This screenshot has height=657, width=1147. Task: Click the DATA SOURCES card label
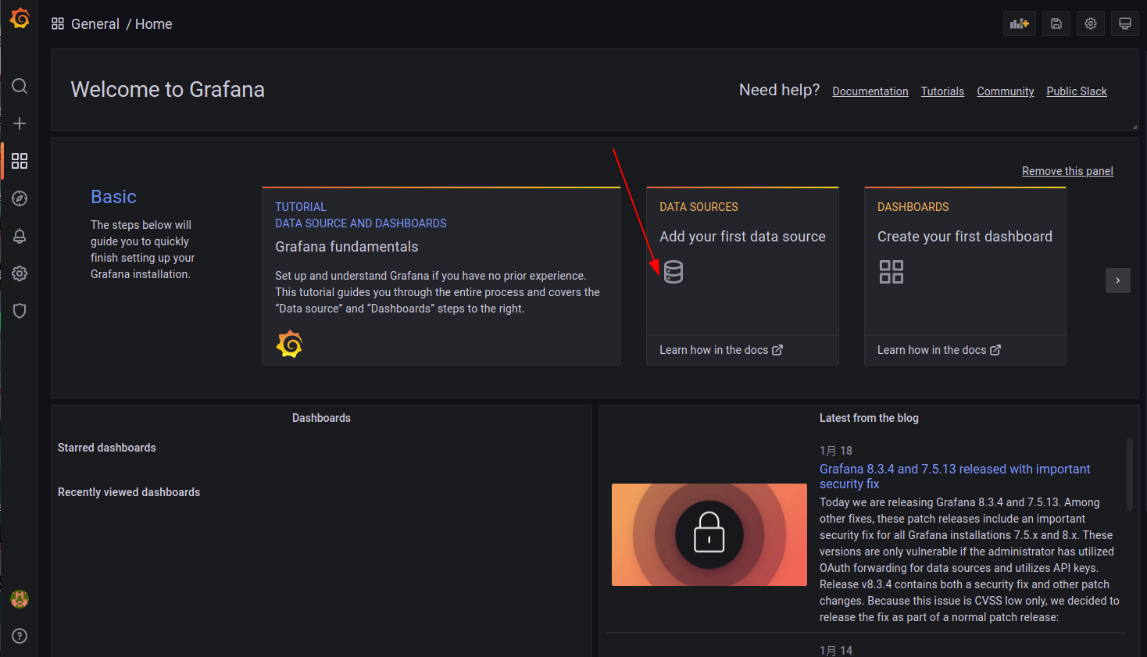tap(699, 207)
